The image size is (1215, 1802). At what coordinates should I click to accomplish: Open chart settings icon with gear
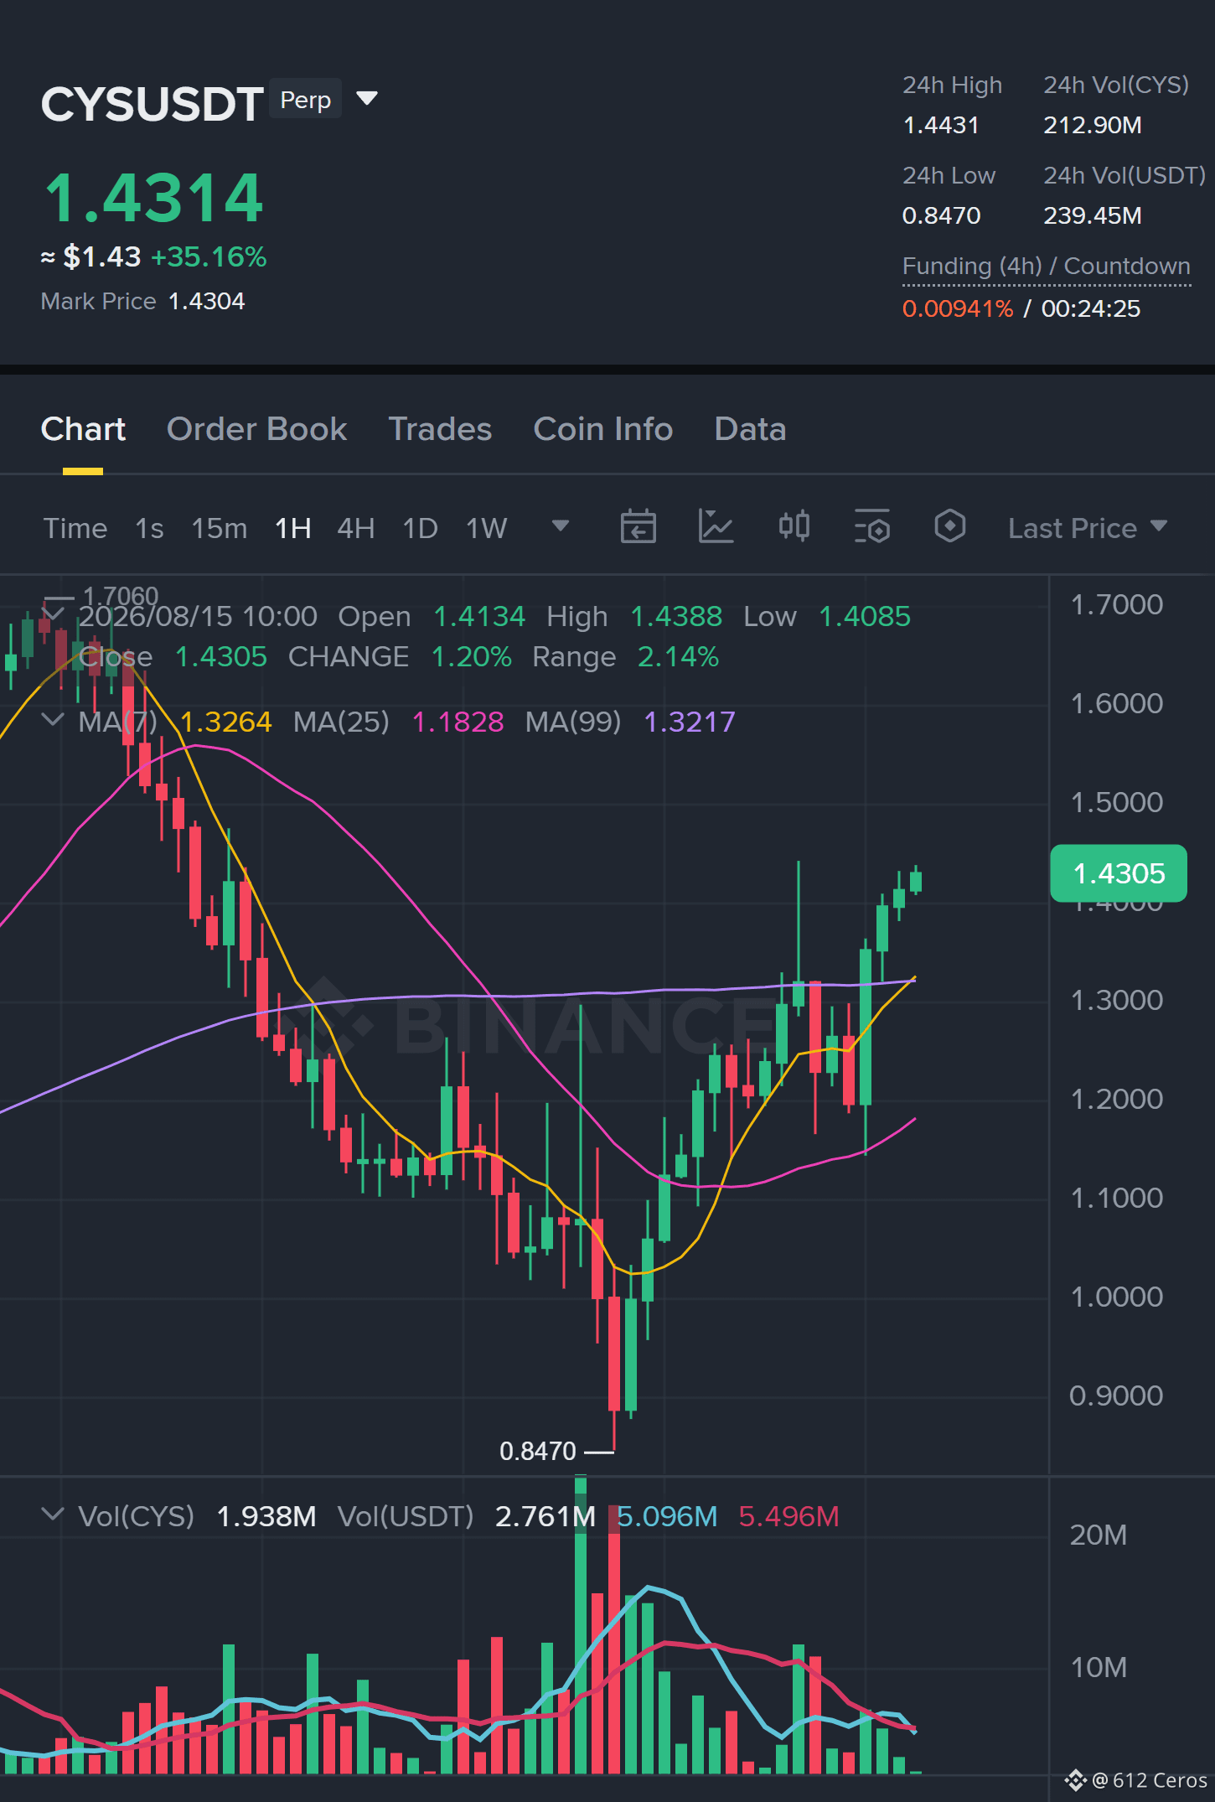(871, 527)
